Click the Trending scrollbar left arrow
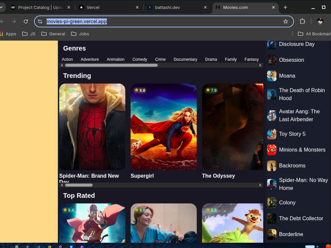331x248 pixels. [x=62, y=185]
